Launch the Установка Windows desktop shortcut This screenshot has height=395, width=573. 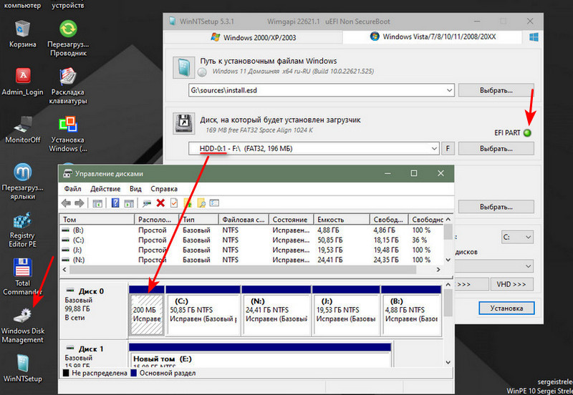click(68, 134)
